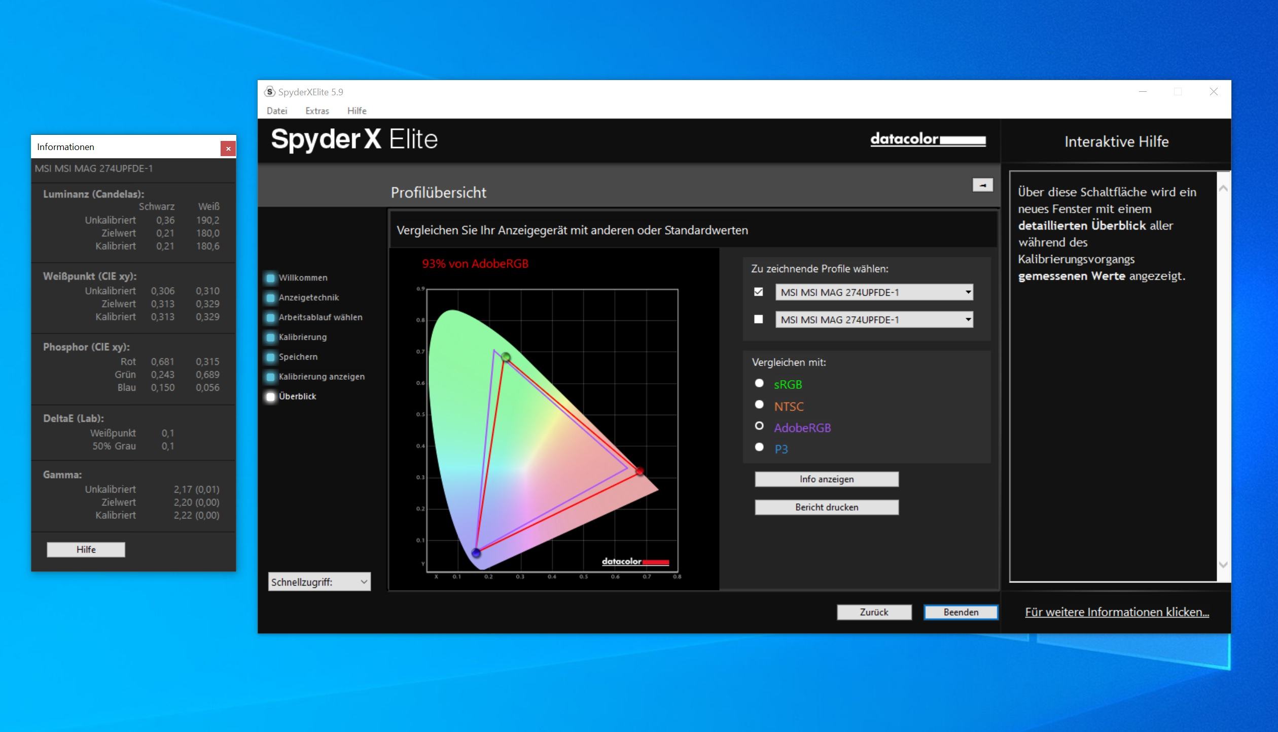This screenshot has height=732, width=1278.
Task: Click the SpyderXElite app icon in title bar
Action: pos(269,92)
